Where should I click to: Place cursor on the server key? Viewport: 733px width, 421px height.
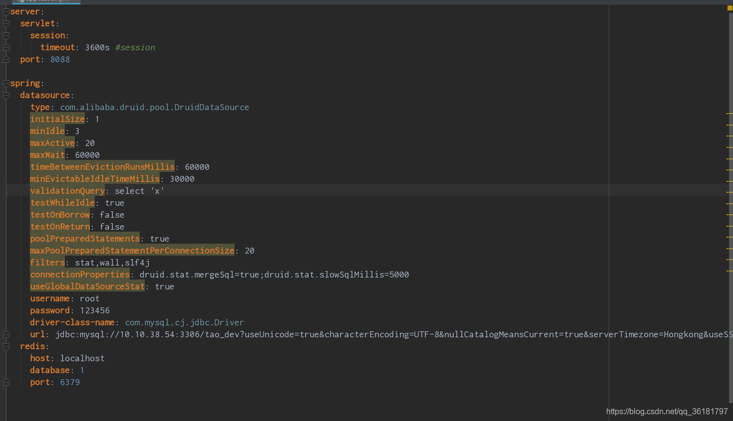tap(25, 11)
